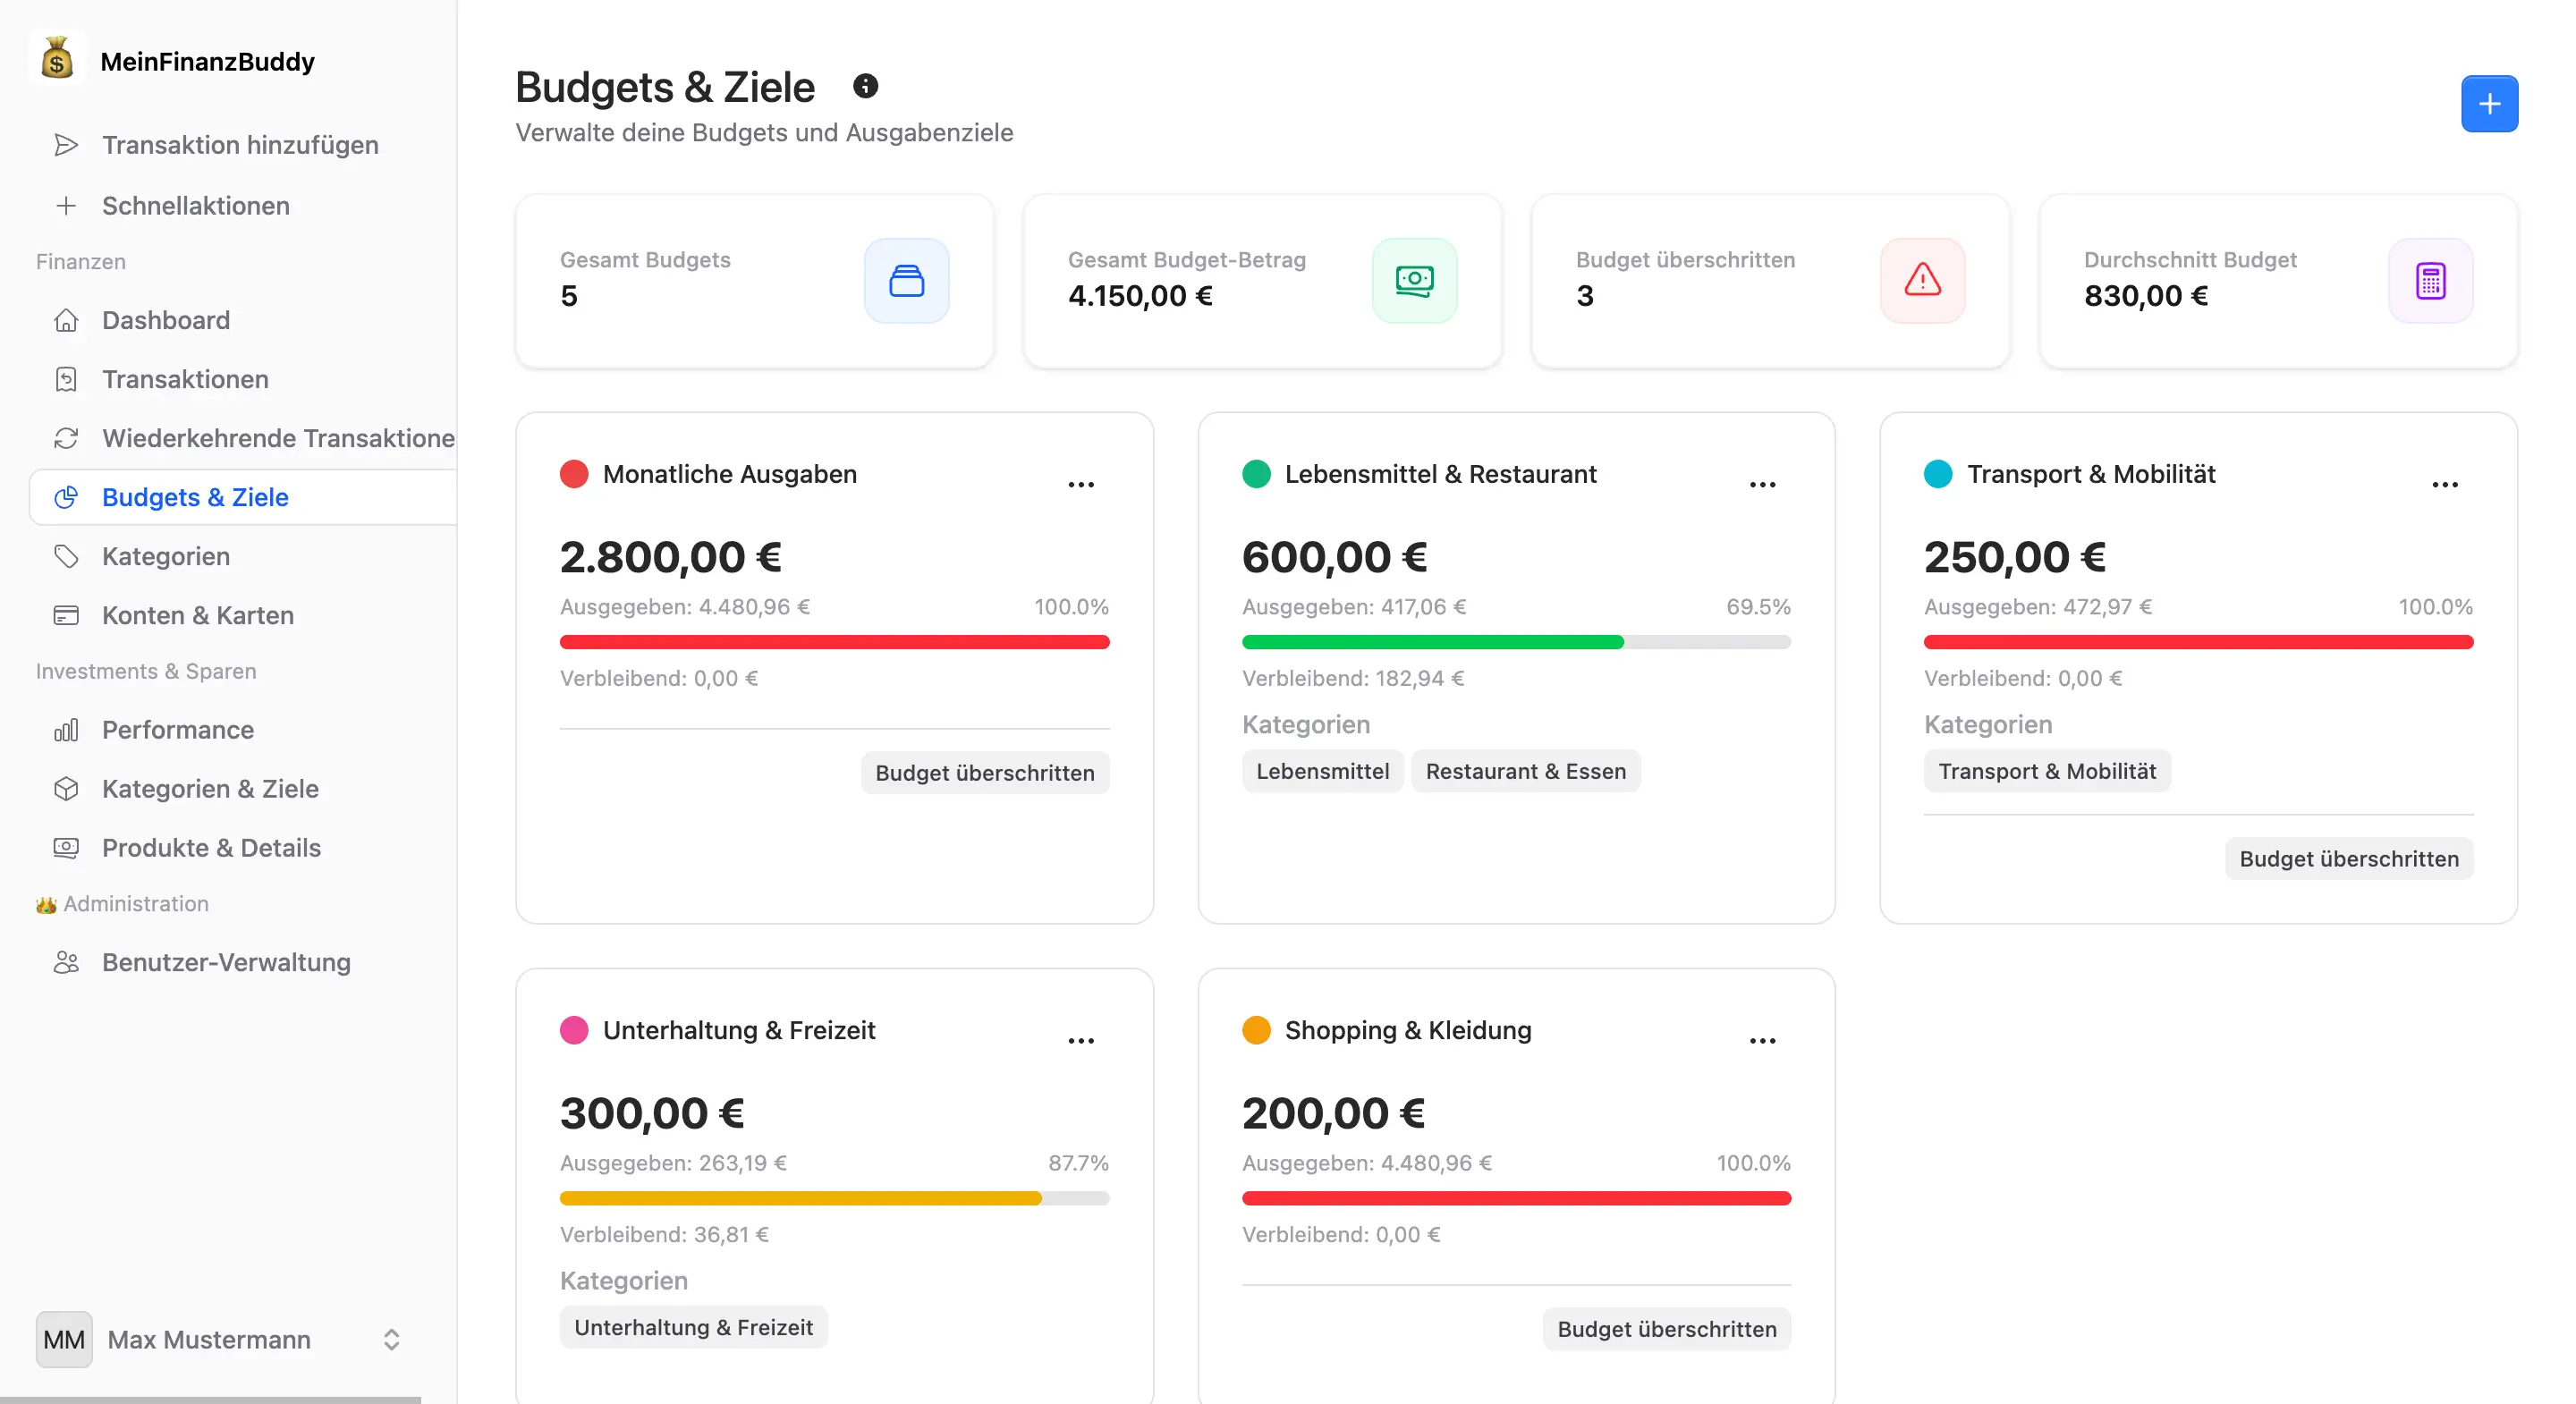Click the warning icon on Budget überschritten card
The width and height of the screenshot is (2576, 1404).
click(x=1922, y=281)
